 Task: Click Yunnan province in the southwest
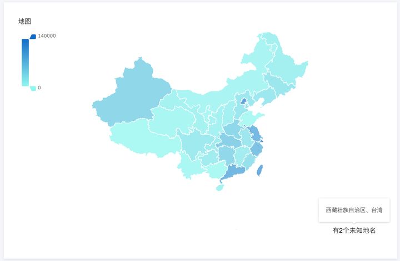click(x=190, y=165)
